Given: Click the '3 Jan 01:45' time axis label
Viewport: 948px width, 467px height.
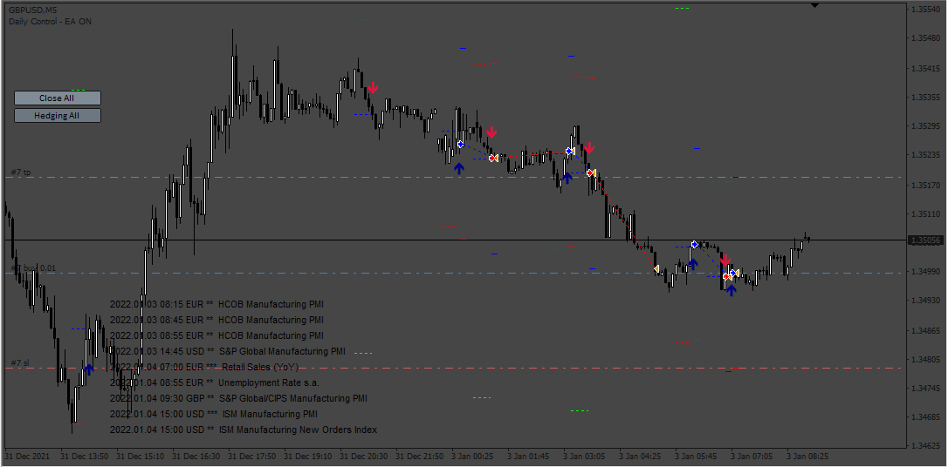Looking at the screenshot, I should tap(529, 457).
